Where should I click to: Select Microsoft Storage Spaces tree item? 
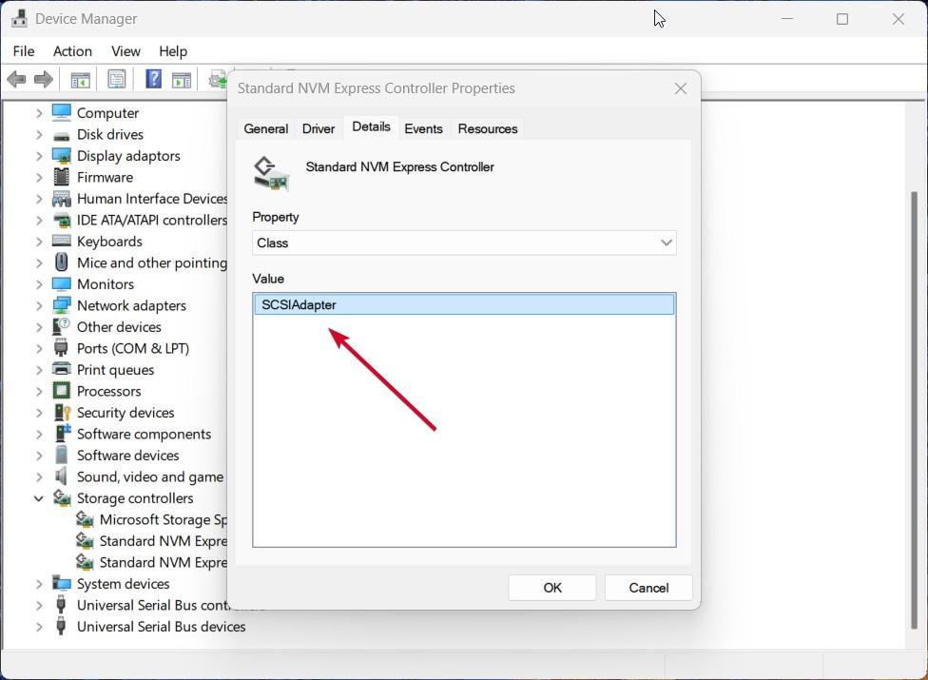(162, 519)
